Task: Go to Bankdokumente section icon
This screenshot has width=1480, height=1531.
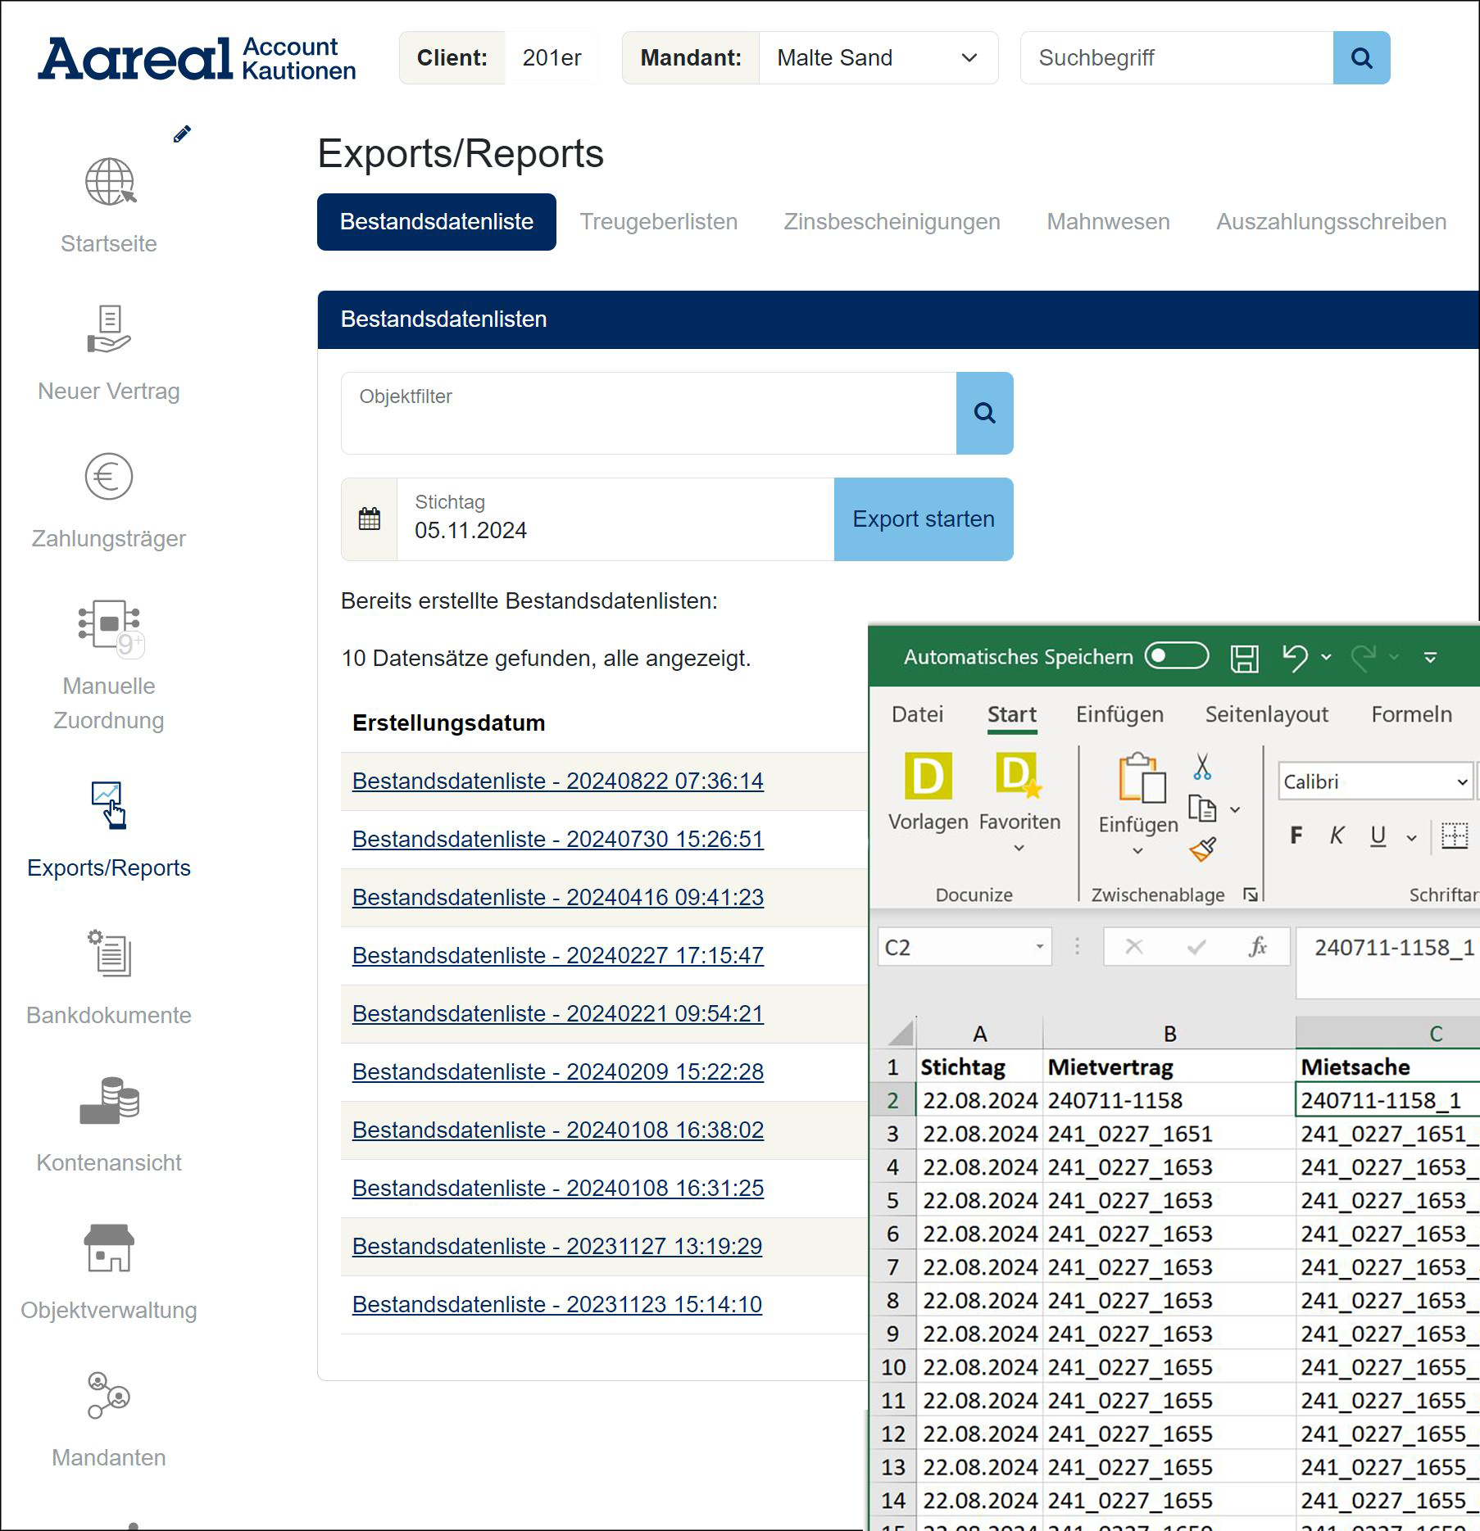Action: (109, 953)
